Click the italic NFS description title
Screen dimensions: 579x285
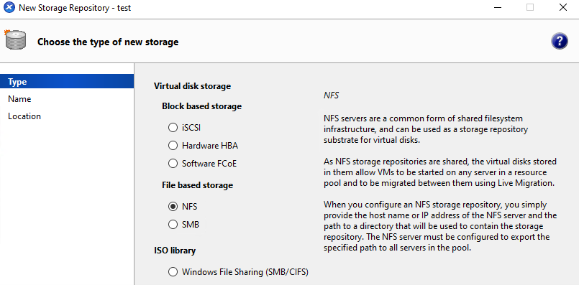pyautogui.click(x=332, y=95)
